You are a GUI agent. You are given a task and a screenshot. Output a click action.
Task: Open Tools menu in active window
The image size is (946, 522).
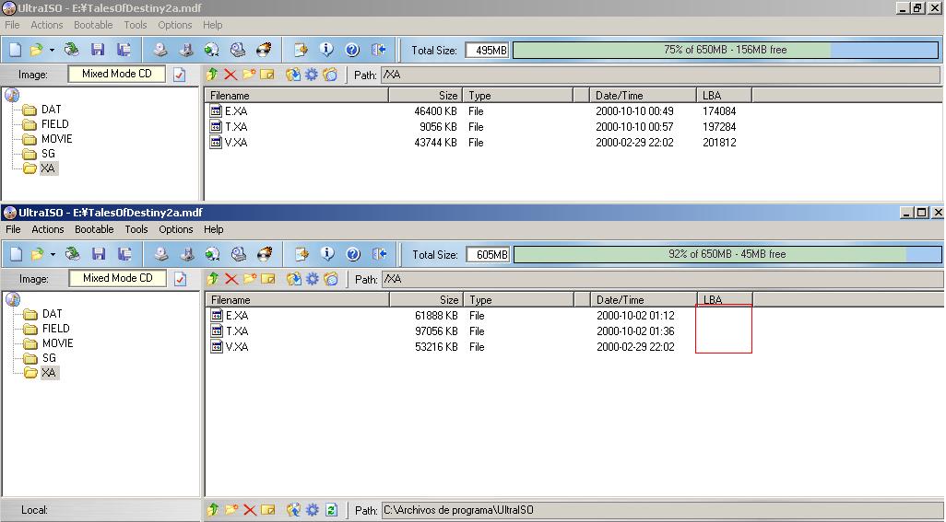[136, 229]
